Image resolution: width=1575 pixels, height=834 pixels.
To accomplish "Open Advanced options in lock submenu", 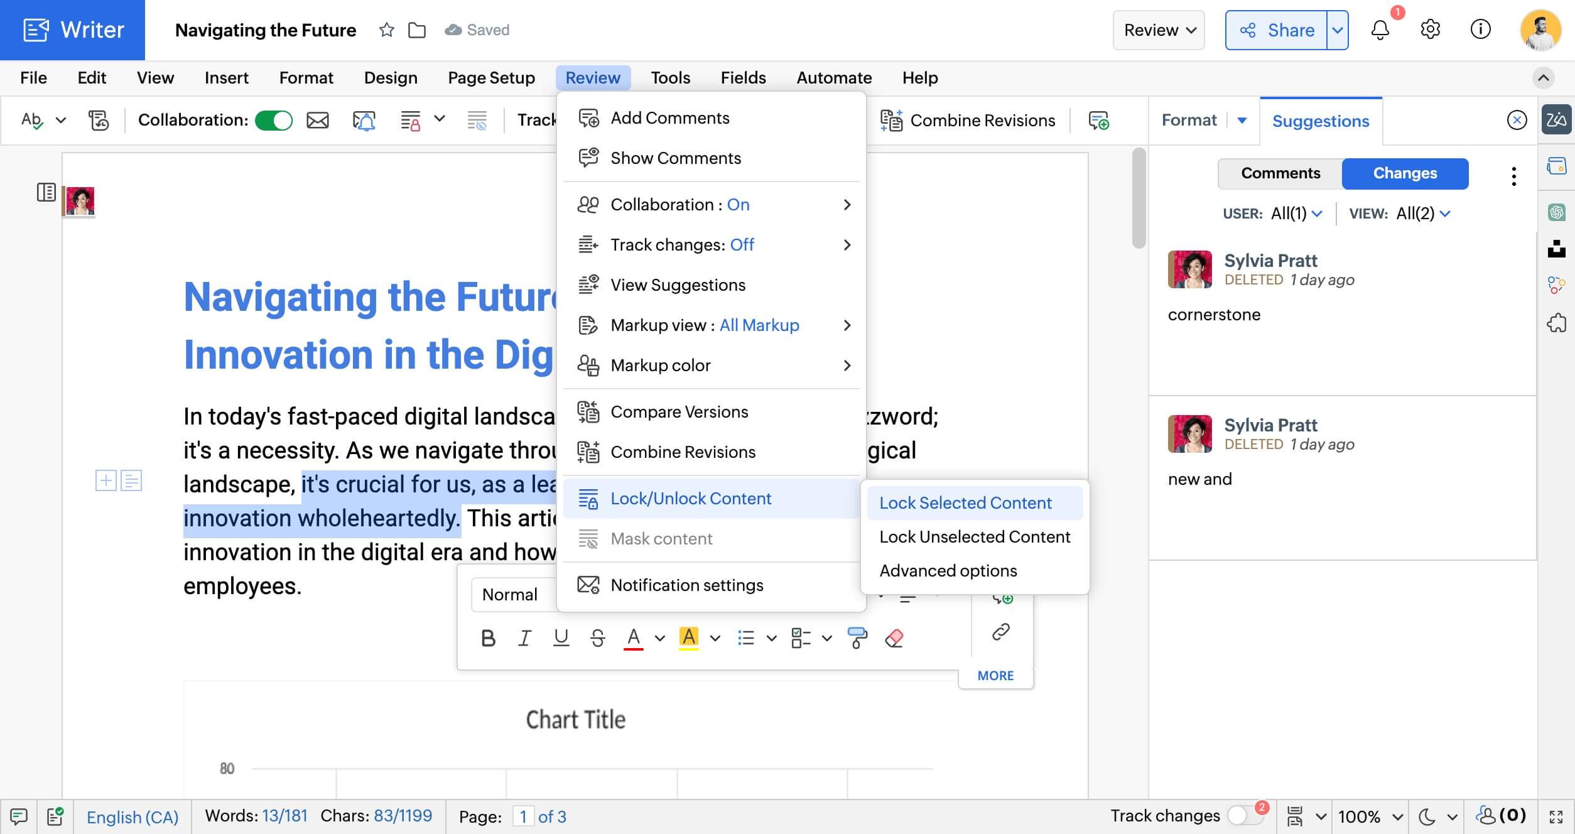I will [x=975, y=571].
